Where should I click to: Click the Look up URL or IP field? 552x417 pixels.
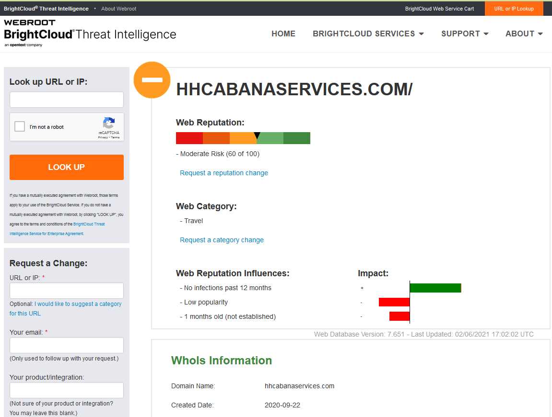(x=67, y=100)
